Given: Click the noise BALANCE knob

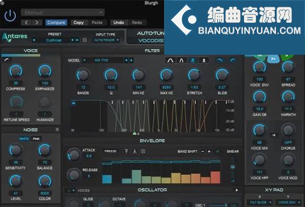Looking at the screenshot, I should click(44, 150).
